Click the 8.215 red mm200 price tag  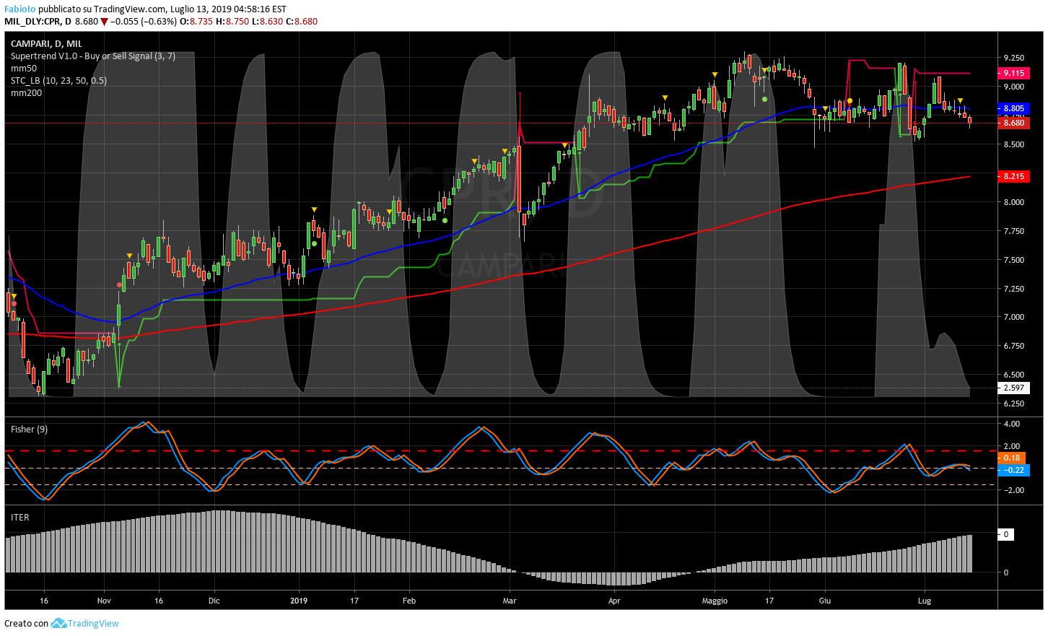1013,176
